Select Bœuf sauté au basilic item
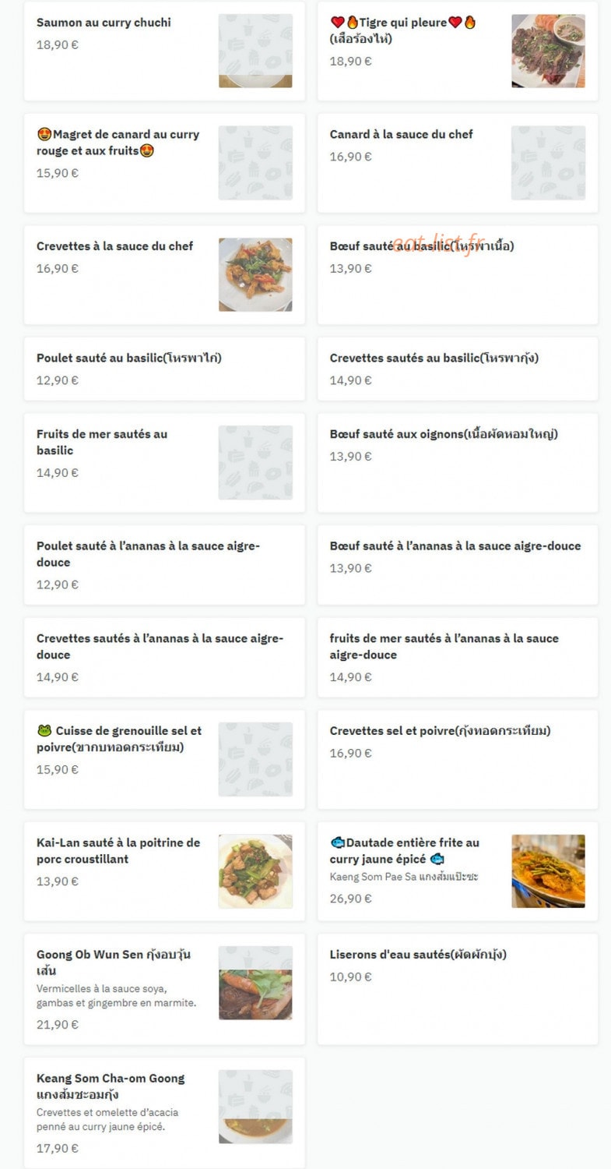Viewport: 611px width, 1169px height. pos(458,275)
